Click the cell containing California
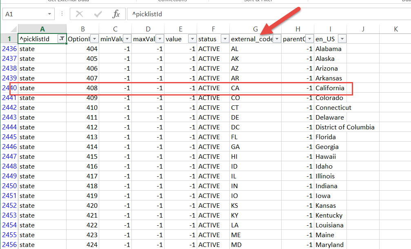The width and height of the screenshot is (411, 249). (x=330, y=88)
